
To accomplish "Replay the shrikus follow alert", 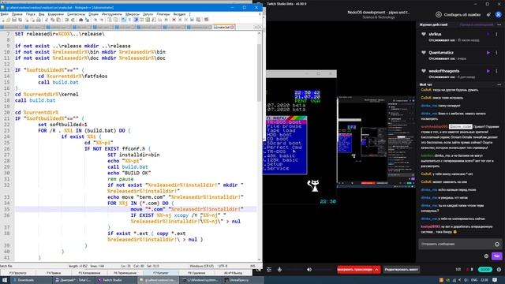I will (488, 34).
